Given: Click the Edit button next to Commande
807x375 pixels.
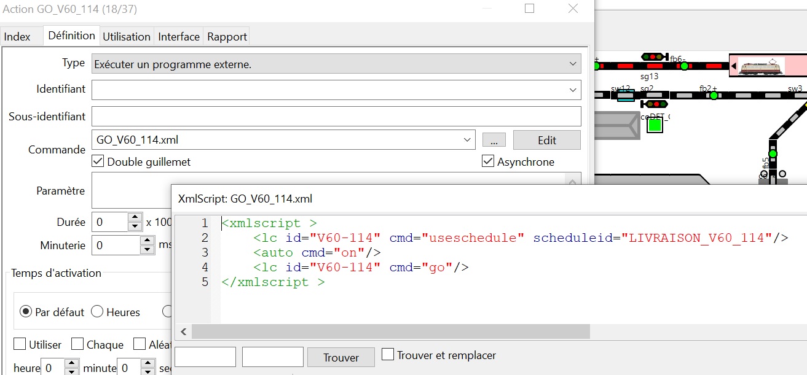Looking at the screenshot, I should click(x=546, y=140).
